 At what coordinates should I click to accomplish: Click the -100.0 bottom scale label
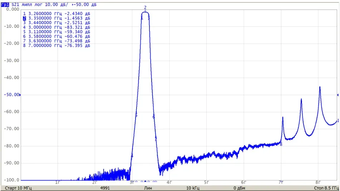click(x=11, y=180)
